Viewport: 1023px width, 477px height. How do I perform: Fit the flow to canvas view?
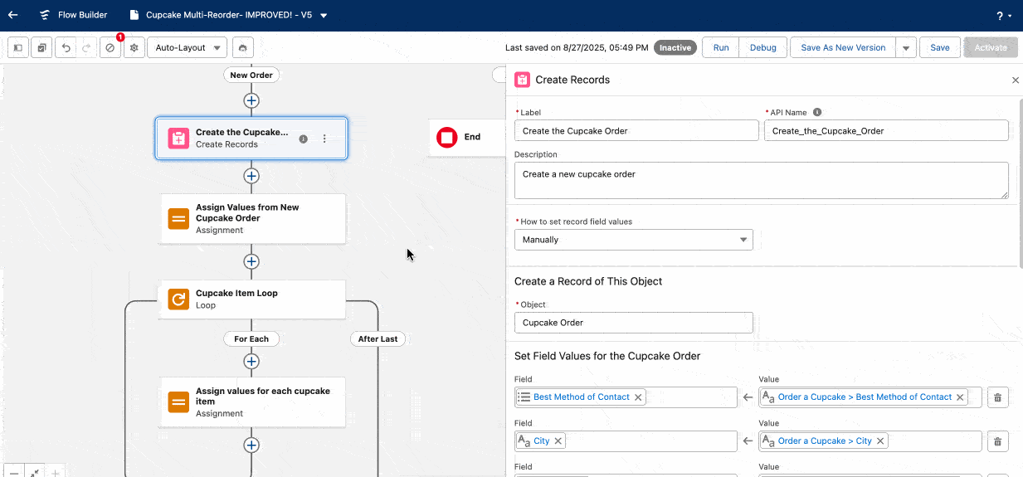point(35,471)
